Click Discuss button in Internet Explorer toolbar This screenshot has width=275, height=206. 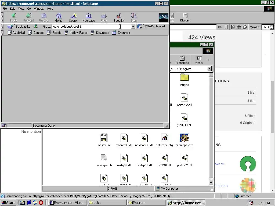185,17
